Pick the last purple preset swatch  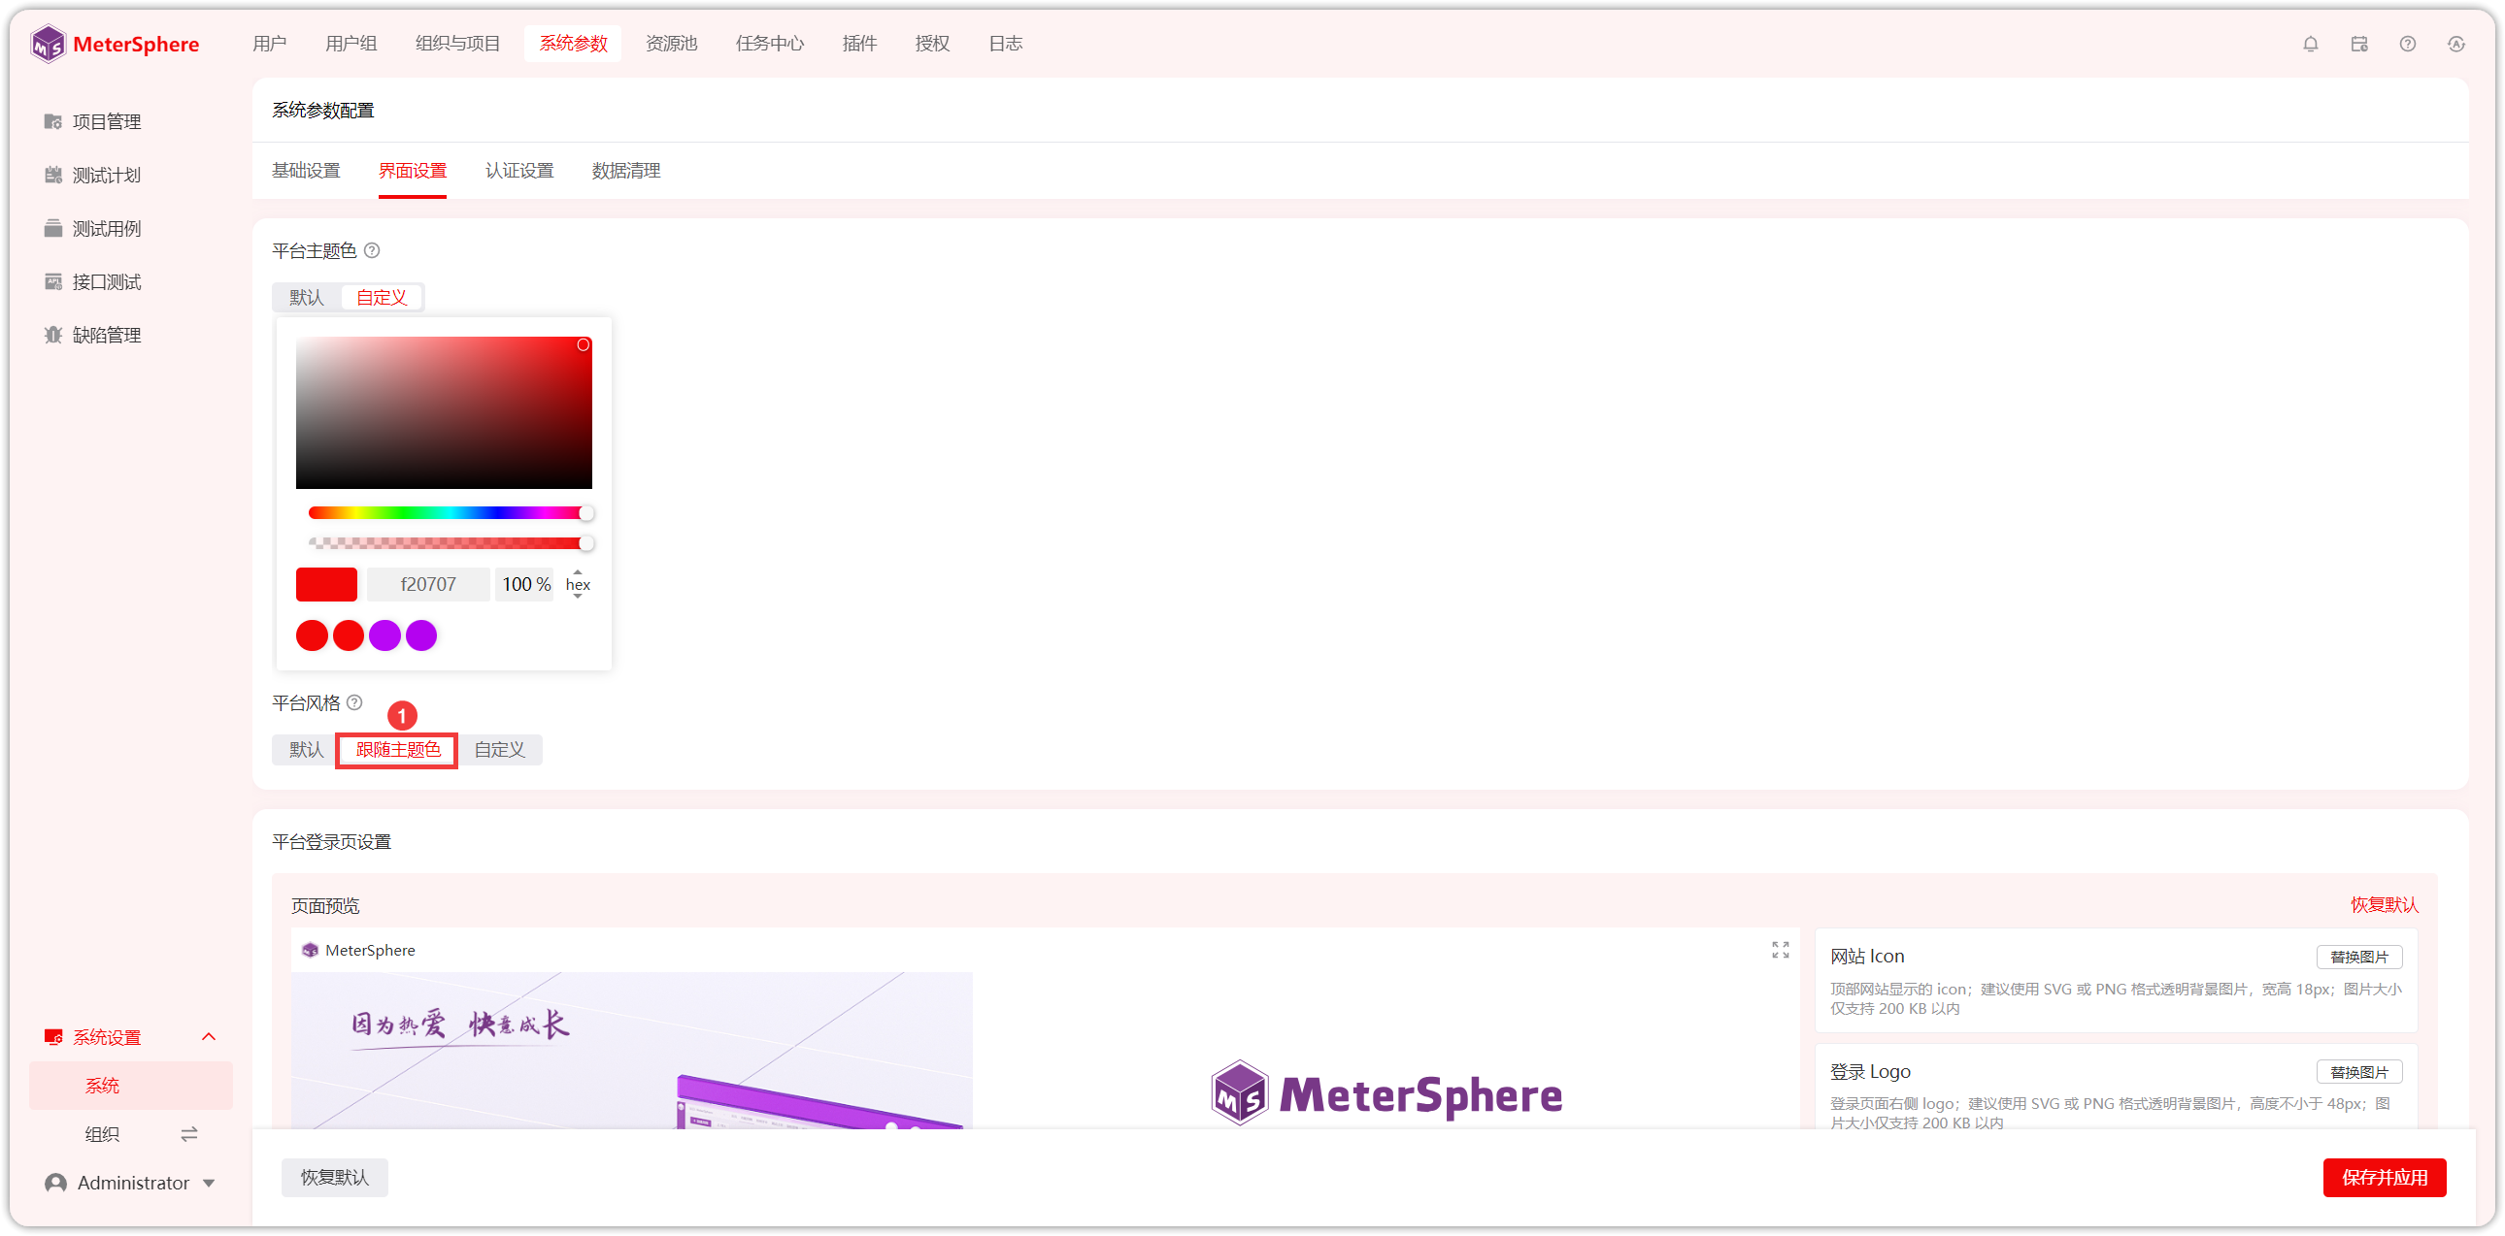point(421,634)
